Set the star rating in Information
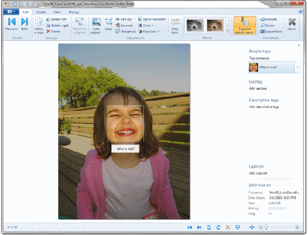Screen dimensions: 308x235 point(278,208)
